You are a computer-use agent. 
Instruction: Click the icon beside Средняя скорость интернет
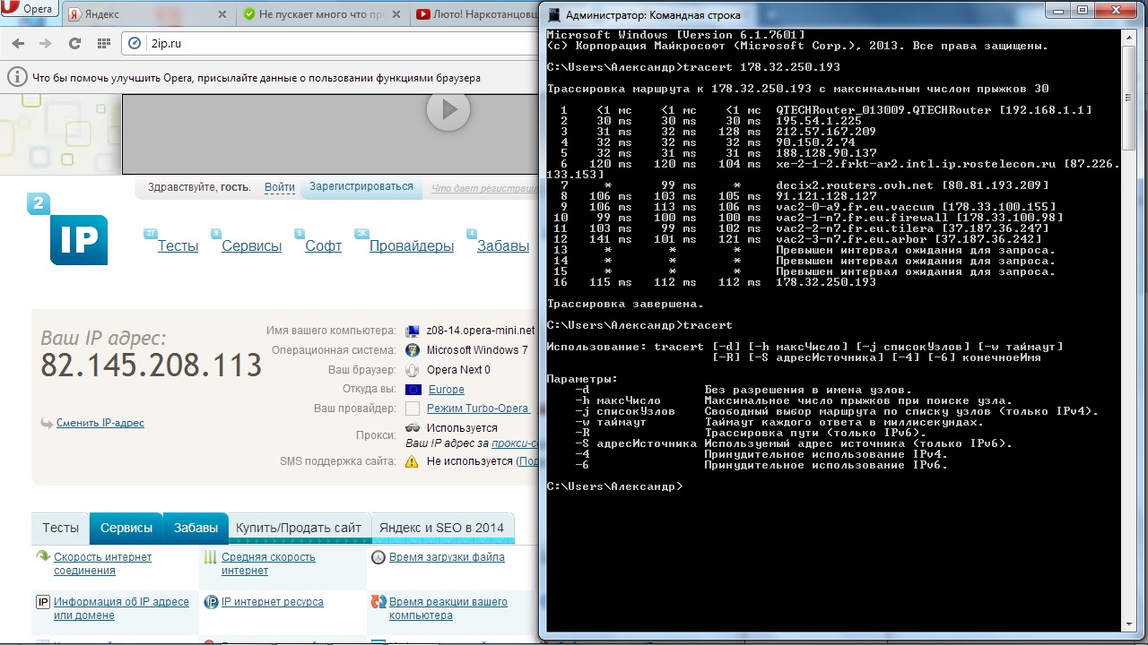coord(210,557)
